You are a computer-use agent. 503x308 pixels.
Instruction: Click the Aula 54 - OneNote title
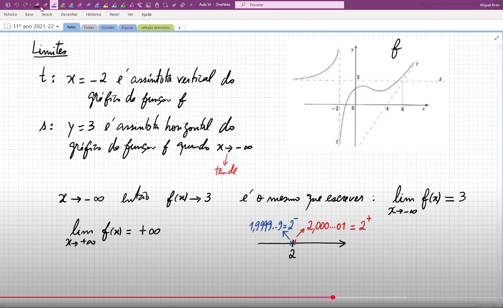coord(215,5)
